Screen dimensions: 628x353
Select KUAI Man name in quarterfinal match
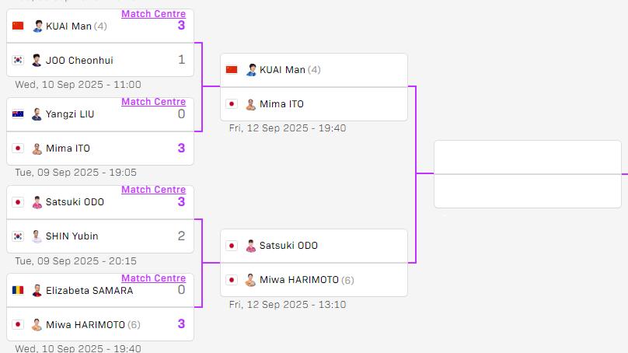click(x=282, y=70)
